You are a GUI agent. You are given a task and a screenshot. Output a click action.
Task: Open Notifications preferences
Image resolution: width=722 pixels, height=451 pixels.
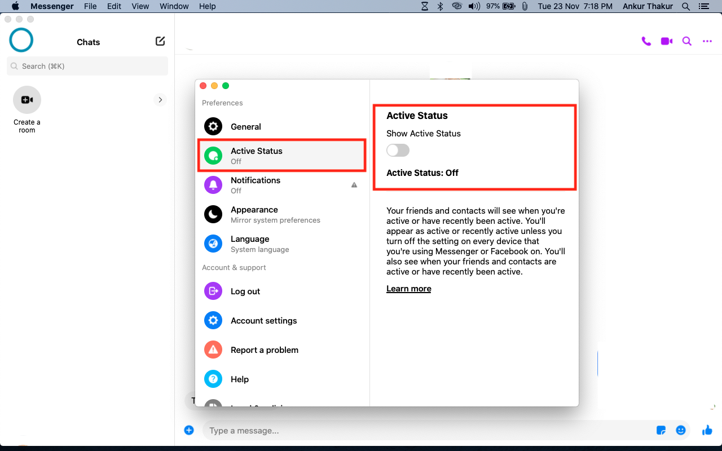(282, 185)
